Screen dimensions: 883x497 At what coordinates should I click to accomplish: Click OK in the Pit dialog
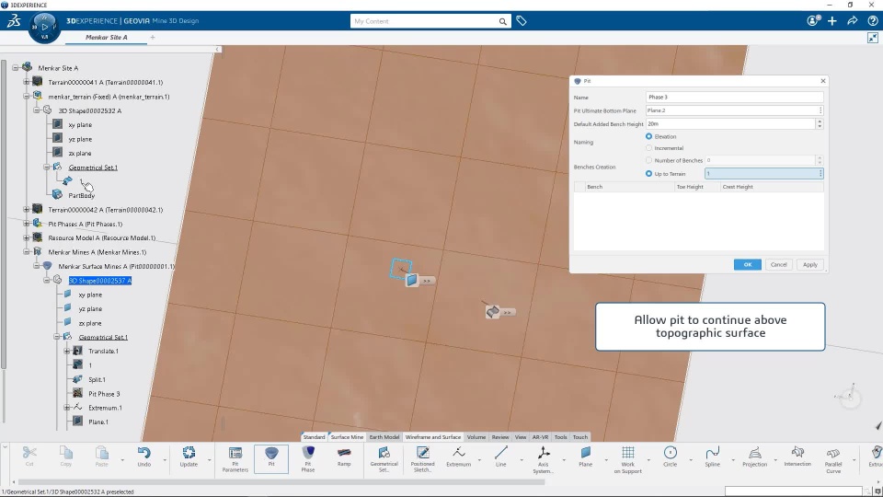pos(747,264)
